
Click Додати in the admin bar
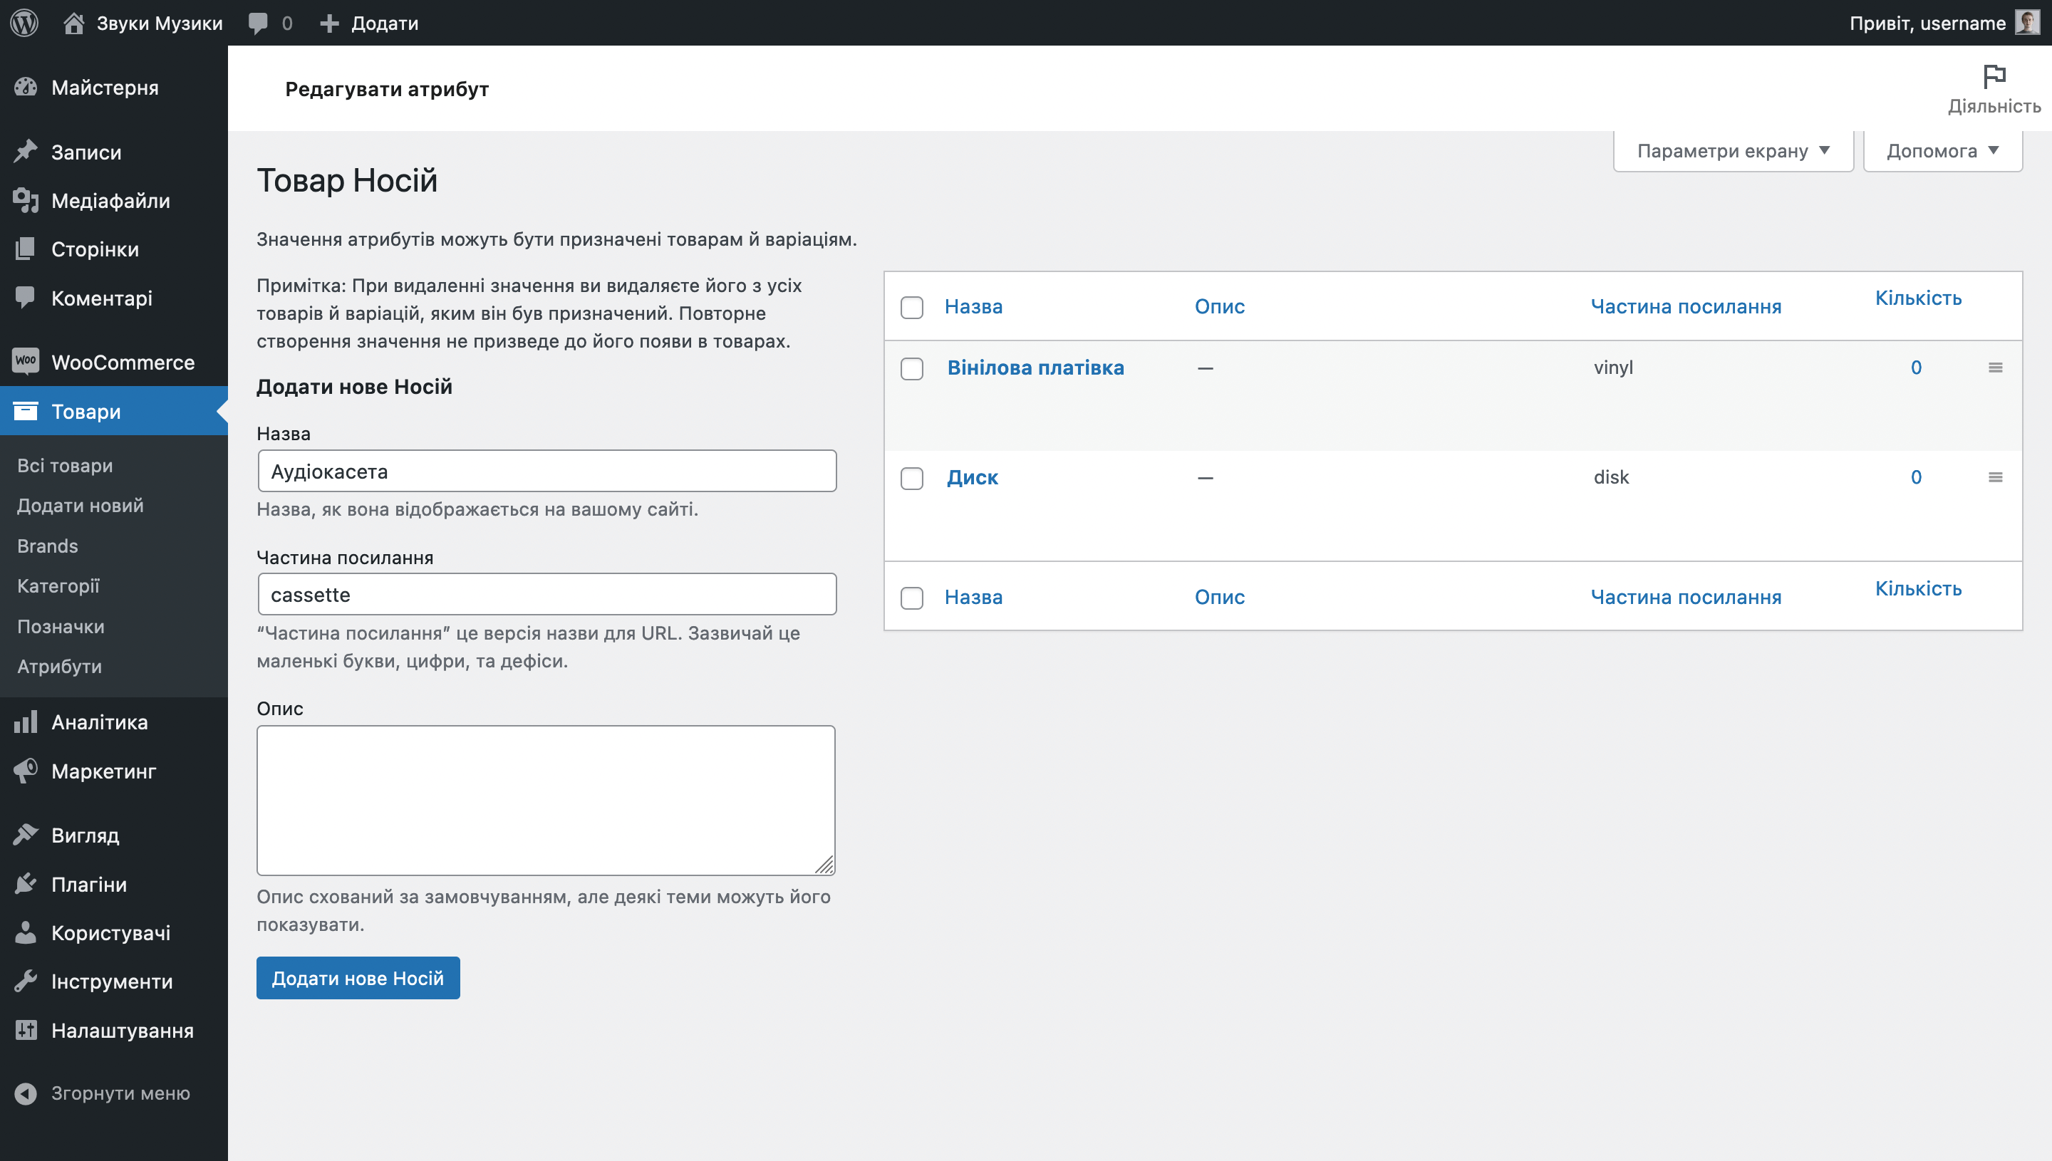[385, 23]
